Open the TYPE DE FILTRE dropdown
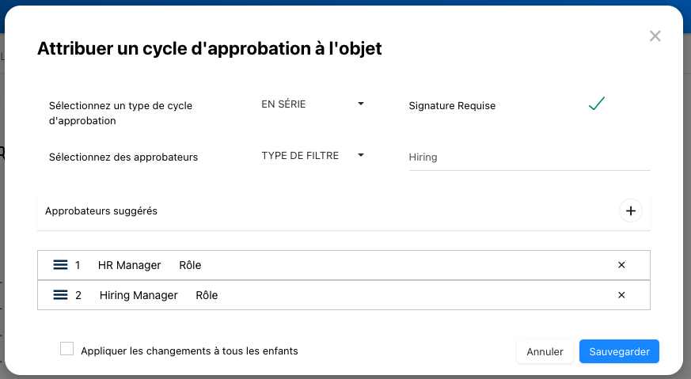Image resolution: width=691 pixels, height=379 pixels. (x=313, y=156)
